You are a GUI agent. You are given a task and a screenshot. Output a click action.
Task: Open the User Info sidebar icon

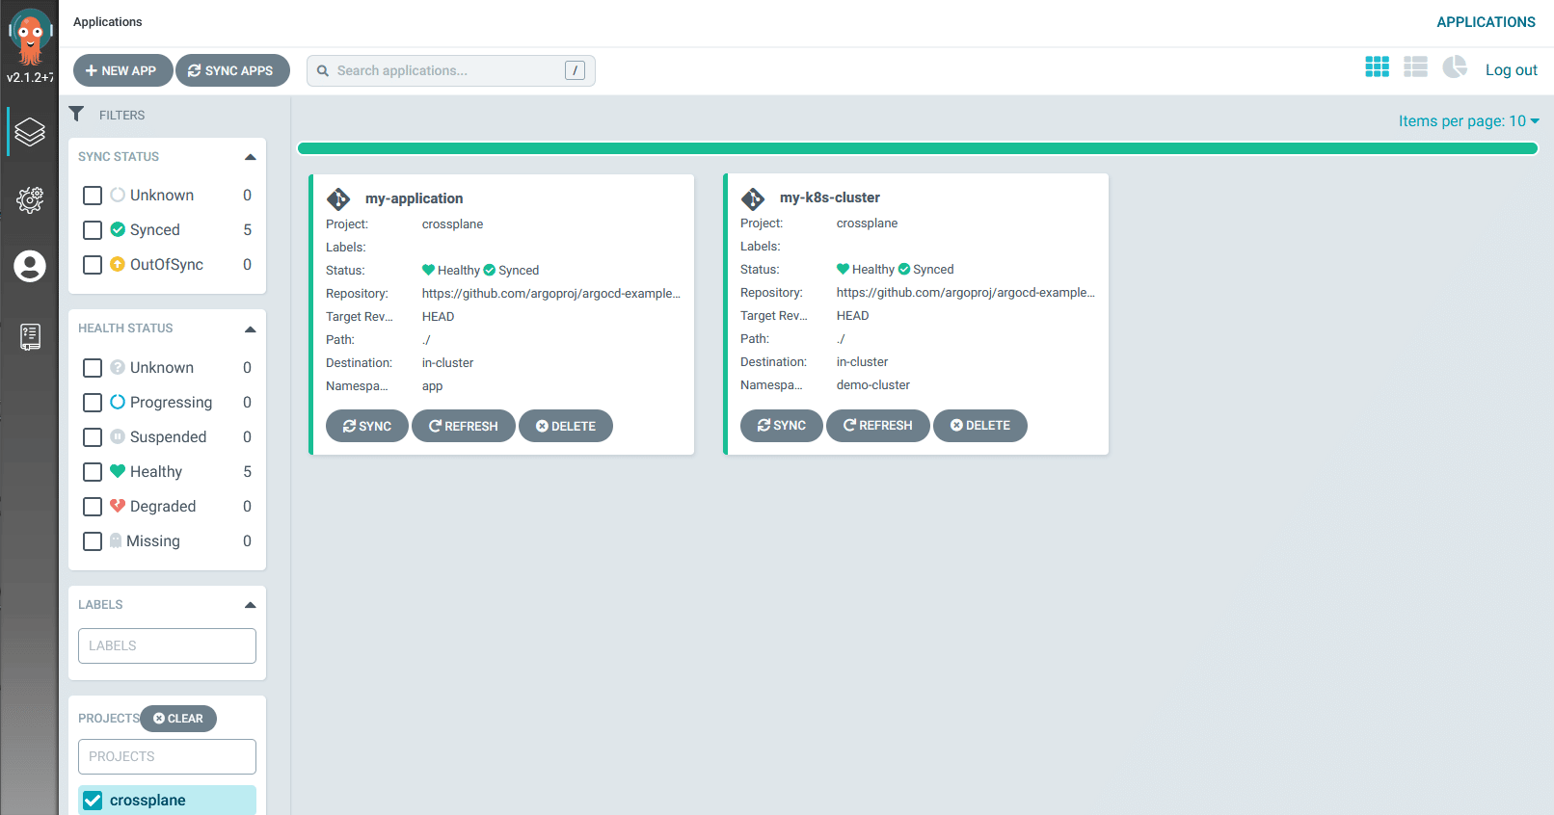coord(30,266)
